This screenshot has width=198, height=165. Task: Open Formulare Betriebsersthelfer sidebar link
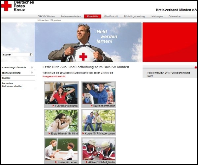coord(12,85)
